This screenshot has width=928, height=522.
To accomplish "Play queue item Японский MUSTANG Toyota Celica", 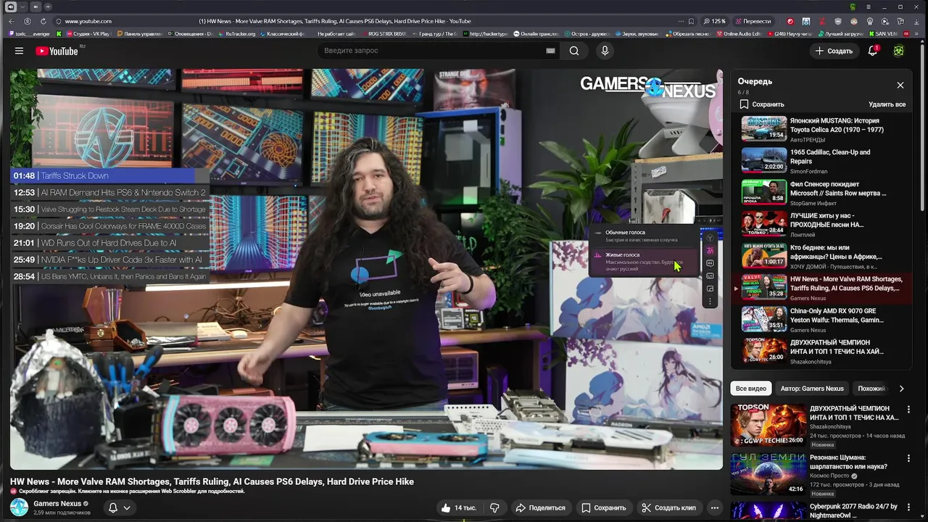I will click(822, 129).
